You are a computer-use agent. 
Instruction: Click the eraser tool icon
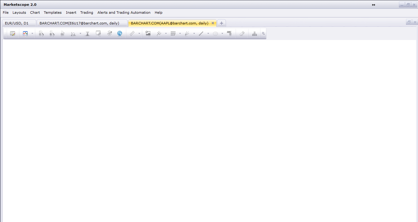pos(242,34)
